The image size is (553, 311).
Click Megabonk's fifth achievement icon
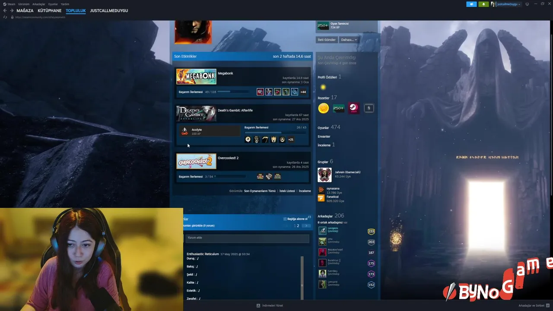point(294,92)
